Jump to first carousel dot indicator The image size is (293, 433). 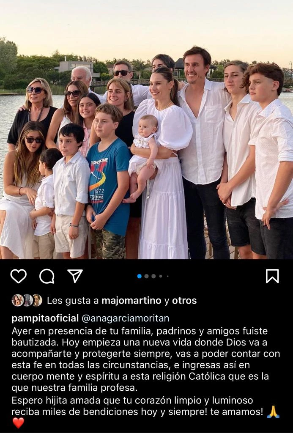(140, 276)
